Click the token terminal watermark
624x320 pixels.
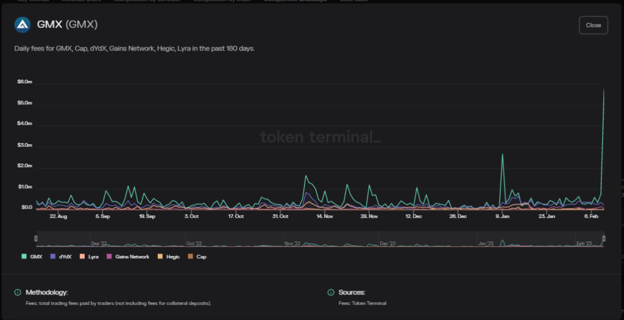tap(320, 137)
